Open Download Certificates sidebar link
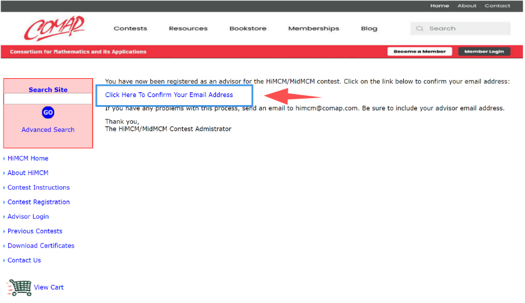Image resolution: width=525 pixels, height=303 pixels. click(41, 246)
